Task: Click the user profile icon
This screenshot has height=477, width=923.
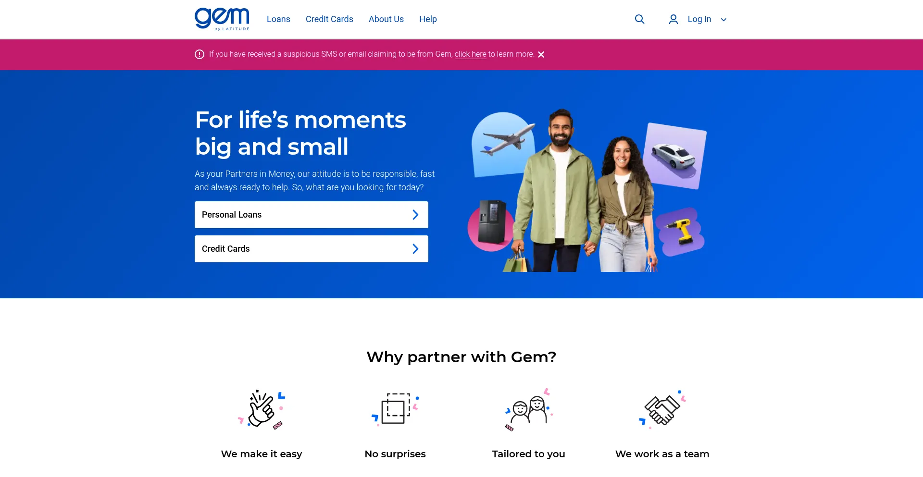Action: click(x=674, y=19)
